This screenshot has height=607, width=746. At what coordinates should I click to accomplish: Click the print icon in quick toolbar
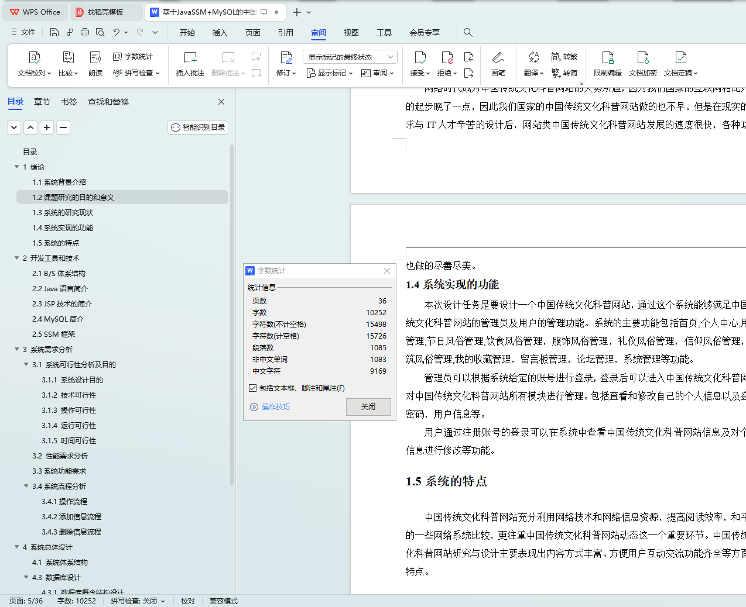tap(85, 32)
